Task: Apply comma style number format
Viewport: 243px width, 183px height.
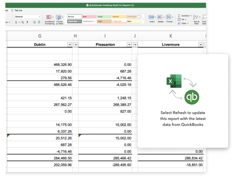Action: coord(27,22)
